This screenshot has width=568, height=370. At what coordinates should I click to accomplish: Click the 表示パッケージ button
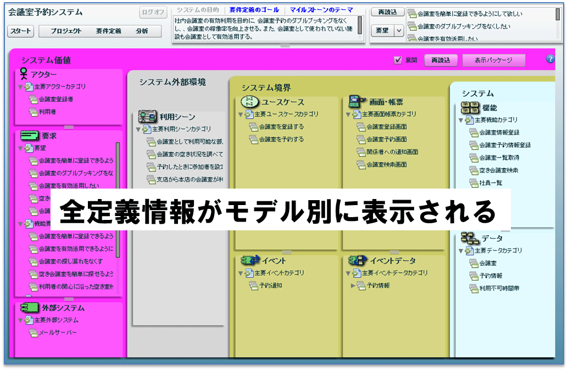click(x=494, y=60)
